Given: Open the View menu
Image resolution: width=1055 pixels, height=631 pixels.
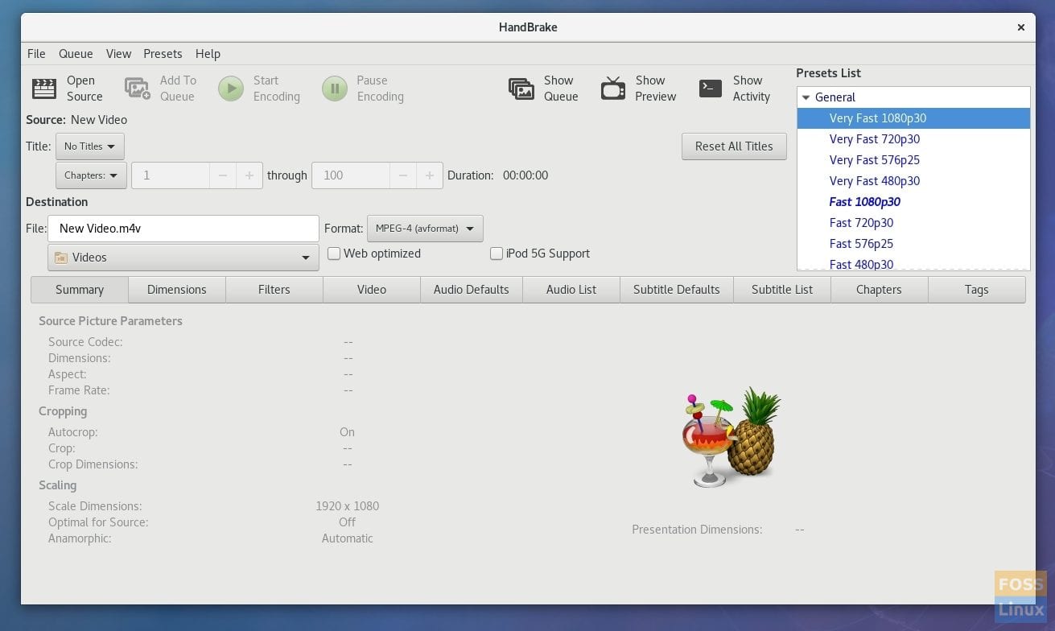Looking at the screenshot, I should point(118,54).
